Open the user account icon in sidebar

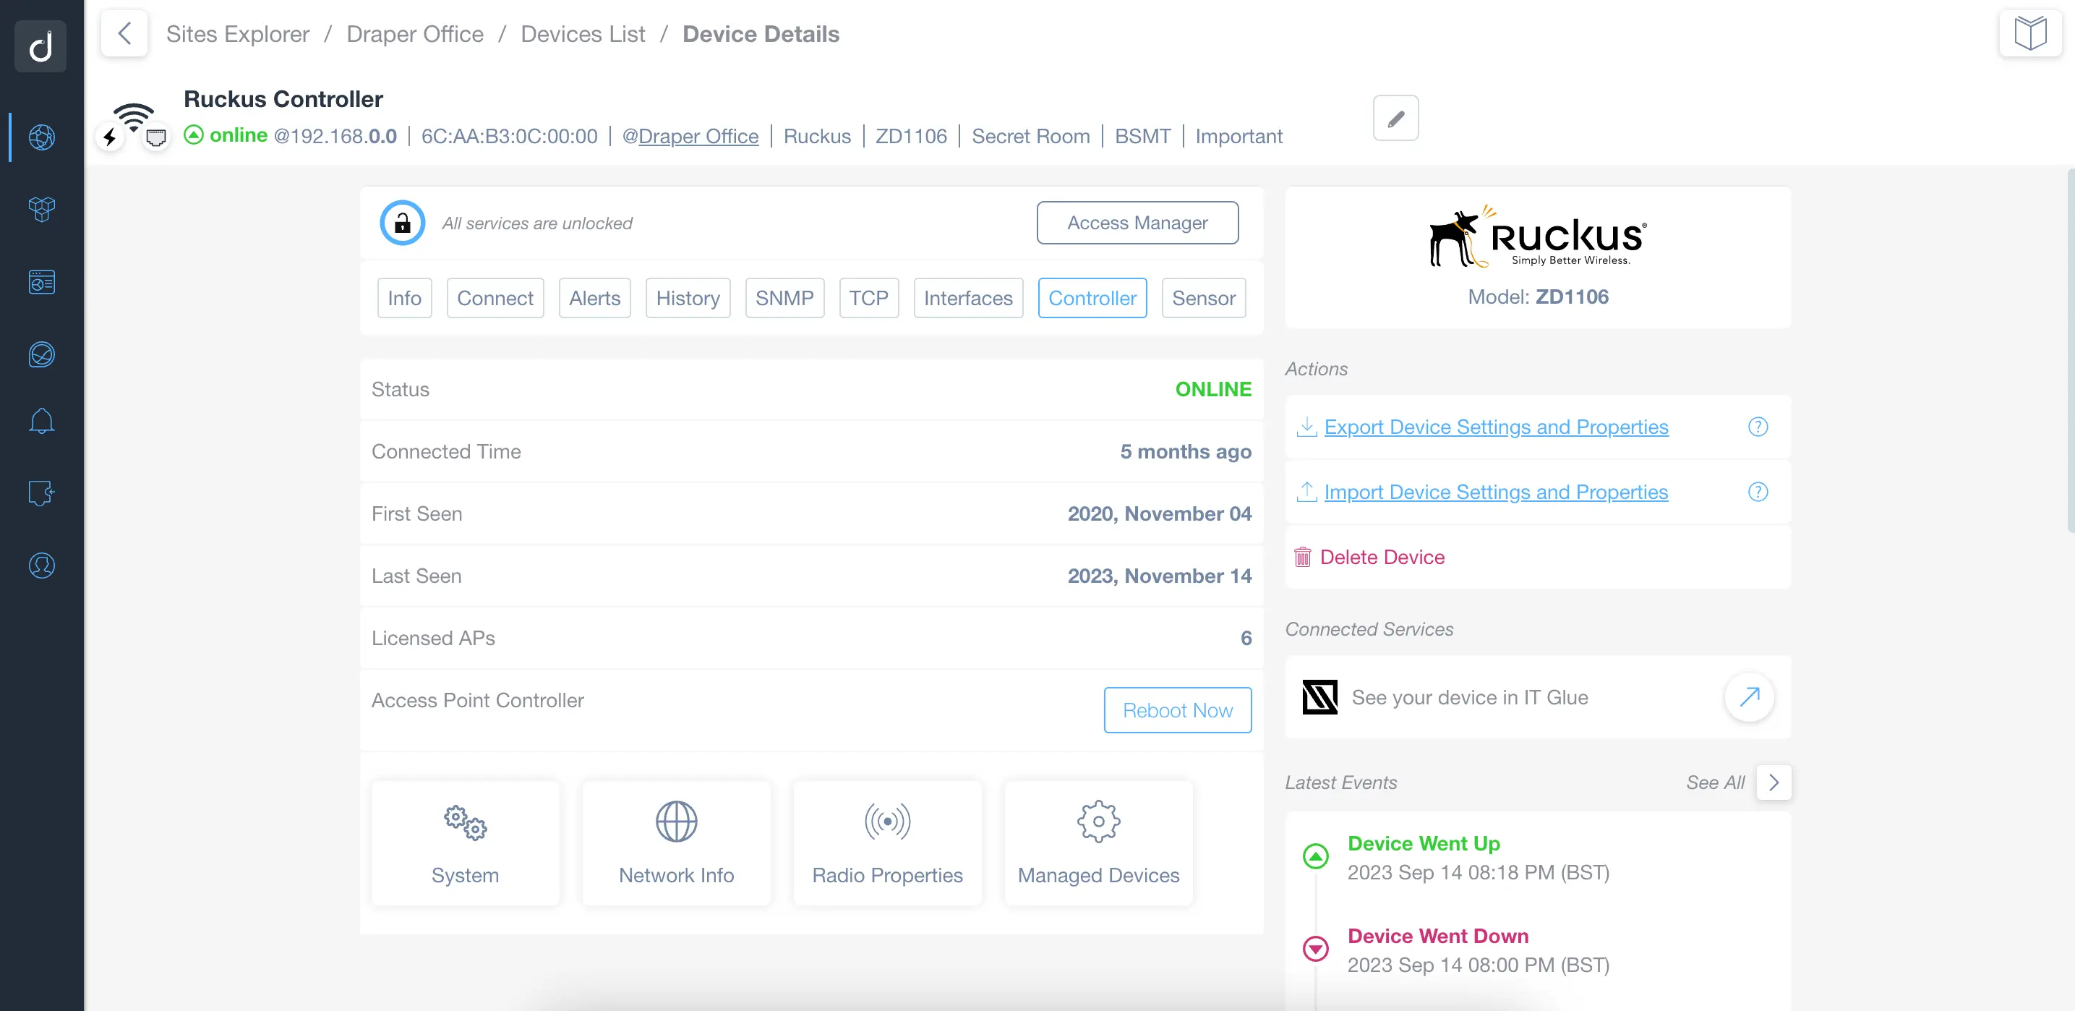pyautogui.click(x=42, y=566)
